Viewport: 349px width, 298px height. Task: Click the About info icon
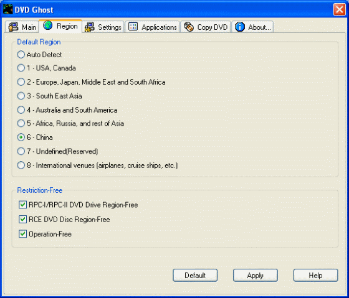(x=240, y=27)
